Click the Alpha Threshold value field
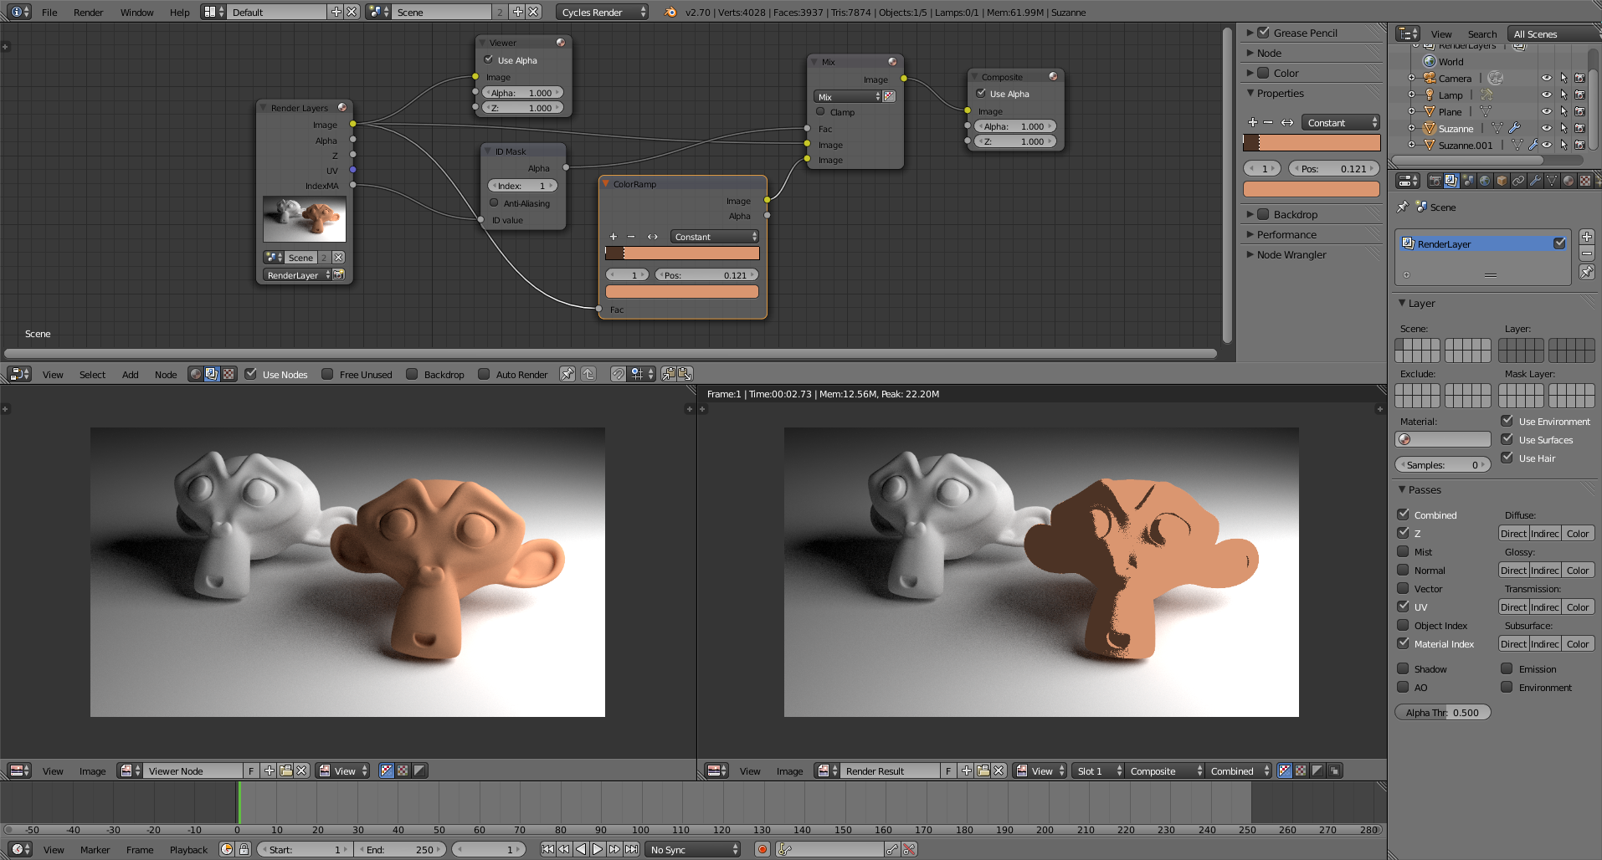 tap(1443, 712)
